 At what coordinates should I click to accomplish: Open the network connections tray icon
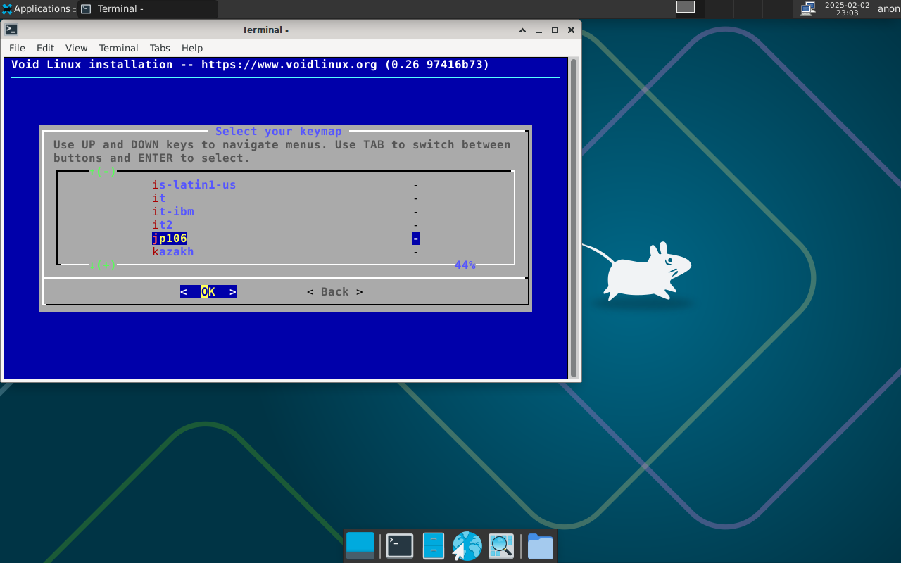pos(808,8)
